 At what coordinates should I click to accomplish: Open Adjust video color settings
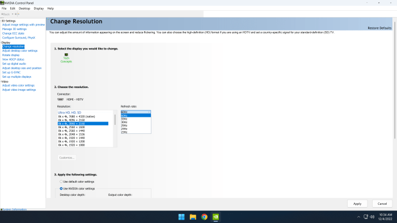click(18, 86)
